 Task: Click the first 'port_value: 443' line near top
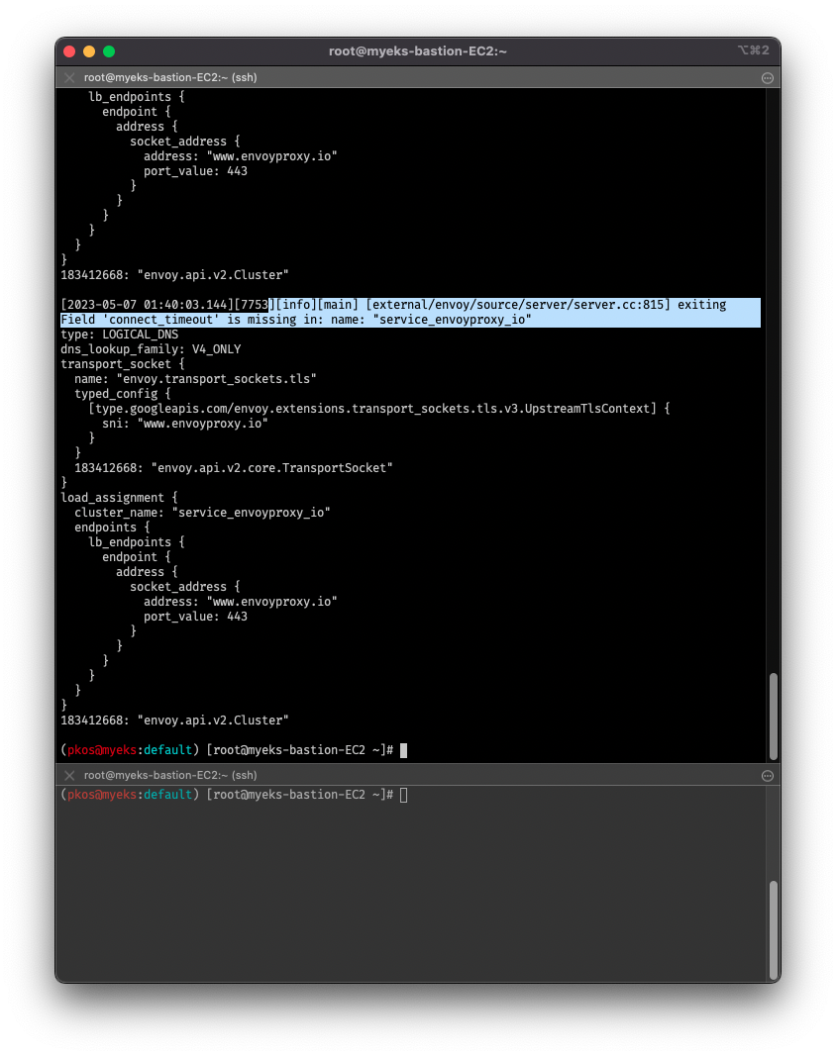[195, 171]
